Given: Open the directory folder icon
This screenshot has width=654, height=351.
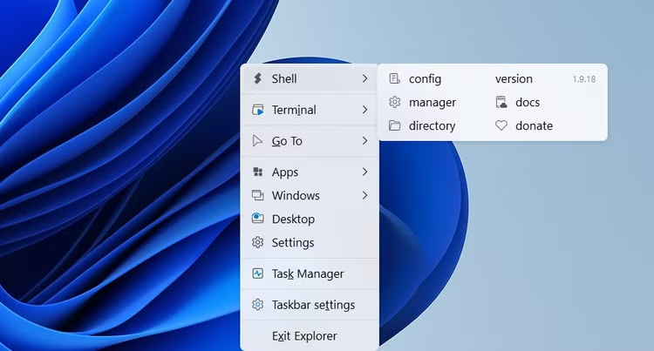Looking at the screenshot, I should (x=394, y=126).
